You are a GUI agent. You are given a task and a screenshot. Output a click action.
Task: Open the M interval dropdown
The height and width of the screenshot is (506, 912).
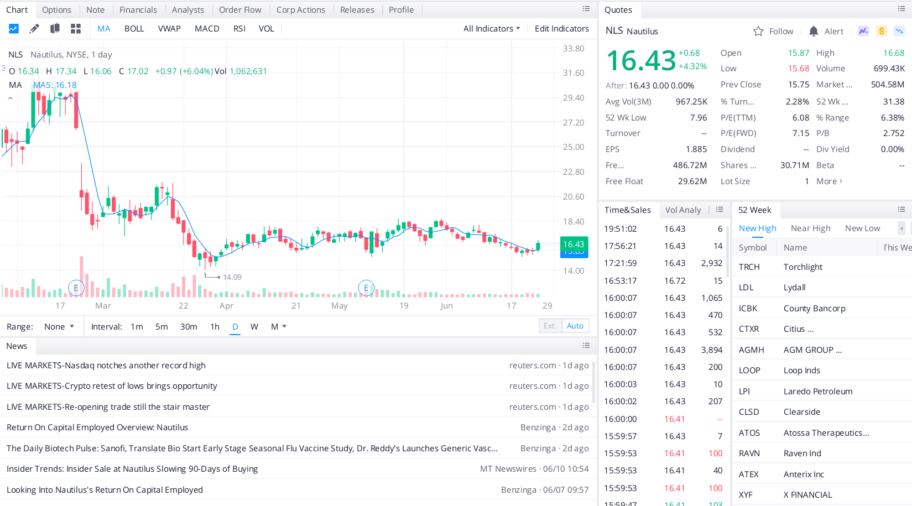(x=279, y=327)
